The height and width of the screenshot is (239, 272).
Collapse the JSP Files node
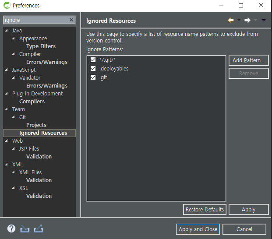coord(13,148)
